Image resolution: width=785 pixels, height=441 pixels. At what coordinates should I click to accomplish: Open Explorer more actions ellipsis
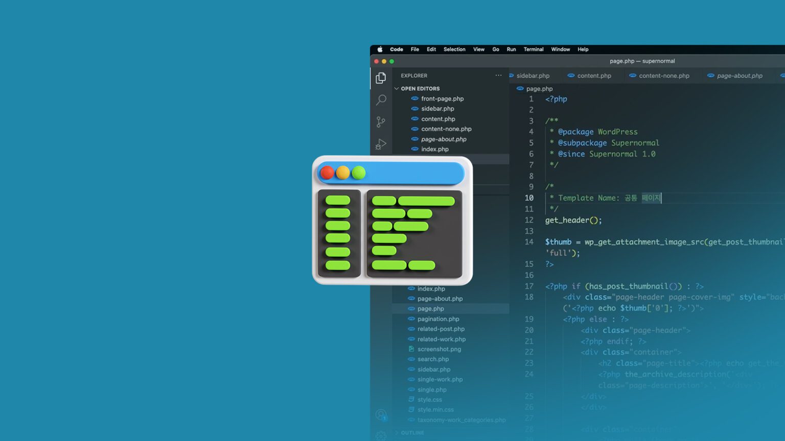pos(498,76)
